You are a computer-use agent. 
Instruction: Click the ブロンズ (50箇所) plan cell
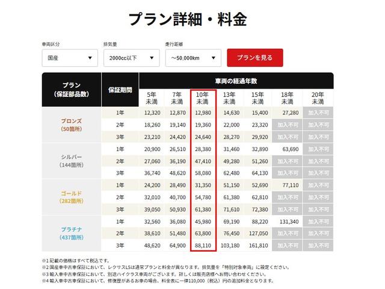[72, 125]
